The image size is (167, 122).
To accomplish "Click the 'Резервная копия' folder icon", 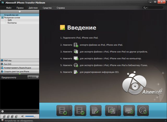I will pos(2,18).
